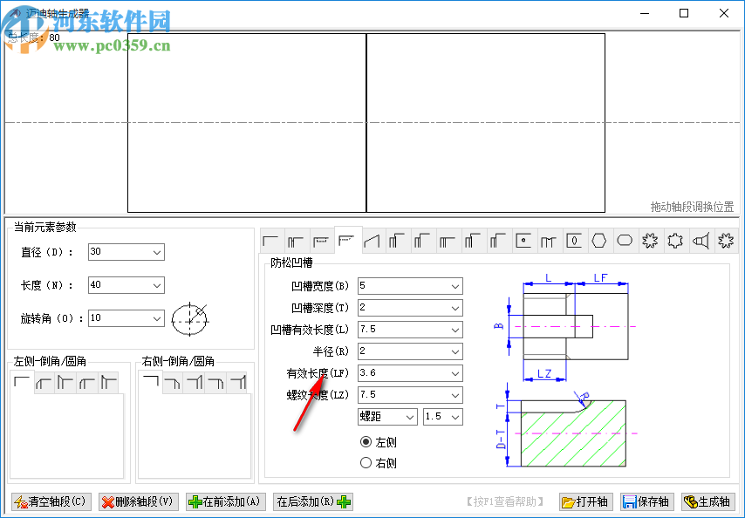
Task: Click the 保存轴 save shaft button
Action: tap(646, 501)
